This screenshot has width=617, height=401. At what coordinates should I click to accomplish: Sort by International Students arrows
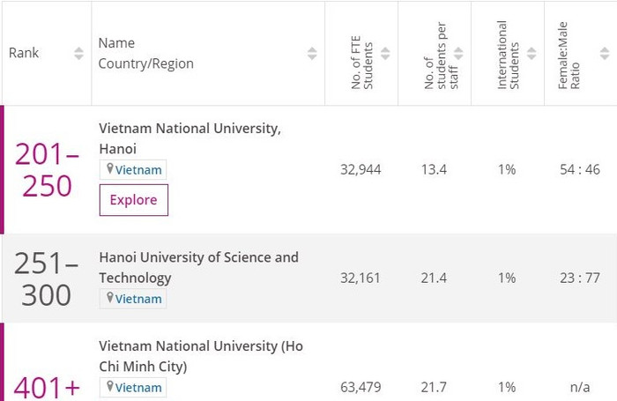[x=532, y=54]
